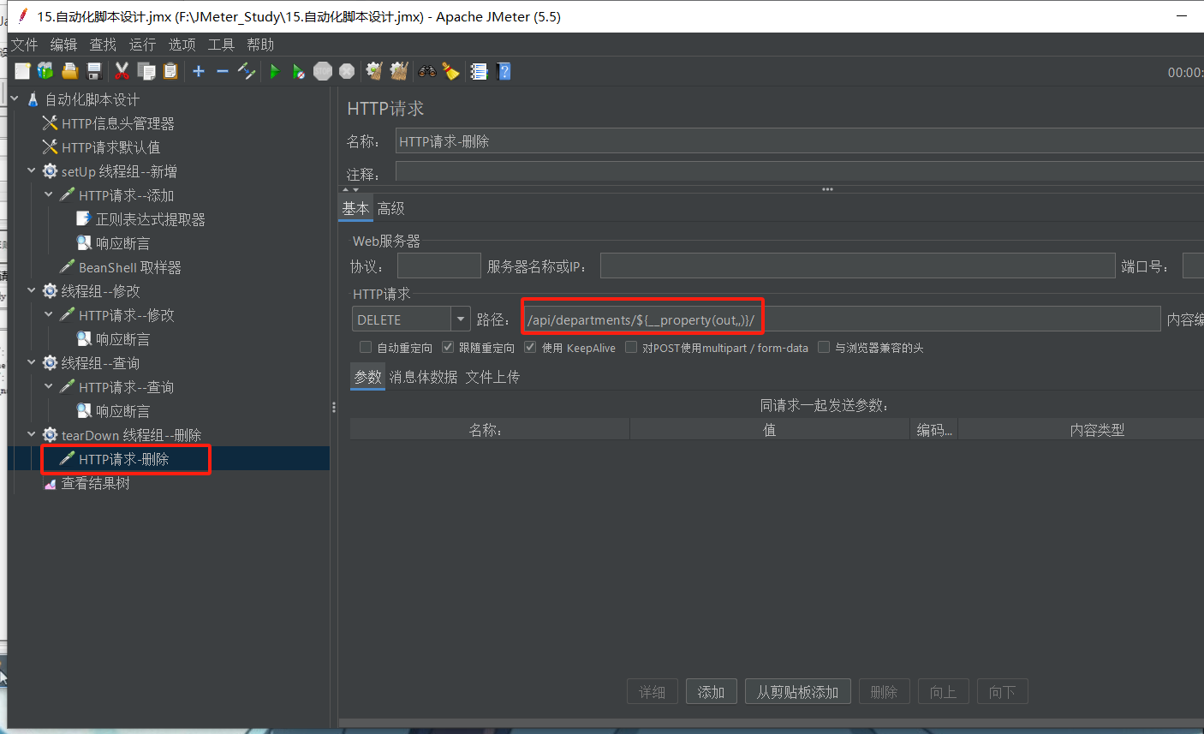Click the 注释 input field

click(x=799, y=171)
